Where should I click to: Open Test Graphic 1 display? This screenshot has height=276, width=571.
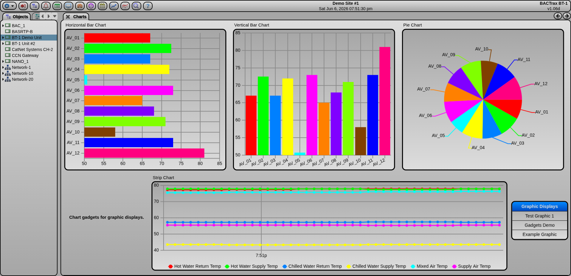click(539, 216)
